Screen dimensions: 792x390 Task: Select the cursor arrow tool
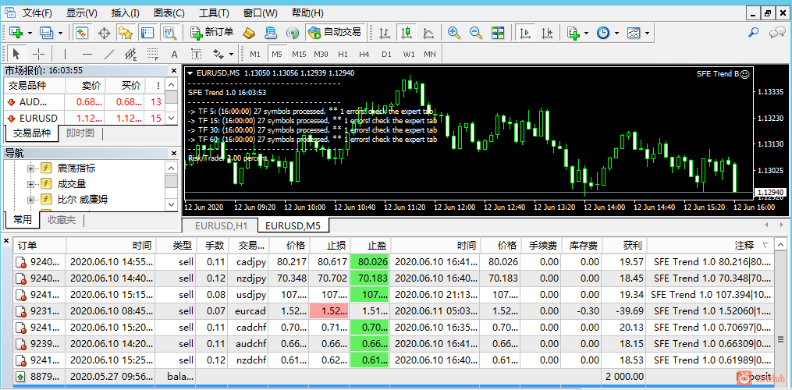point(16,54)
